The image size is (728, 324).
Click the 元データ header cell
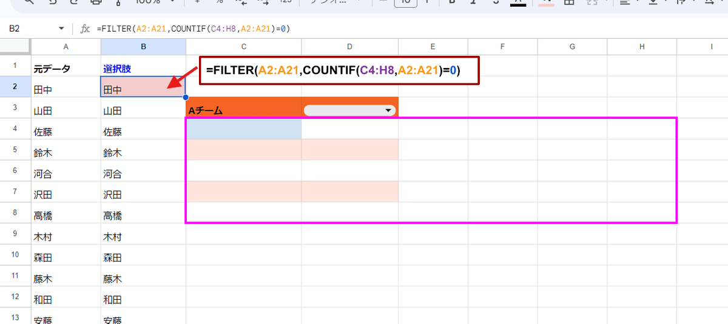pos(66,66)
